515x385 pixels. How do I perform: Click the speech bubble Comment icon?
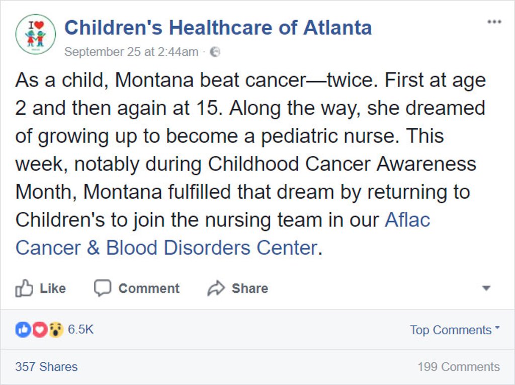click(102, 288)
